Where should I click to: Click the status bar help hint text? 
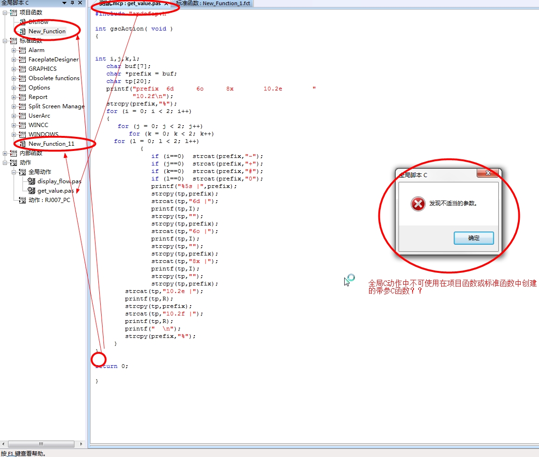[23, 454]
